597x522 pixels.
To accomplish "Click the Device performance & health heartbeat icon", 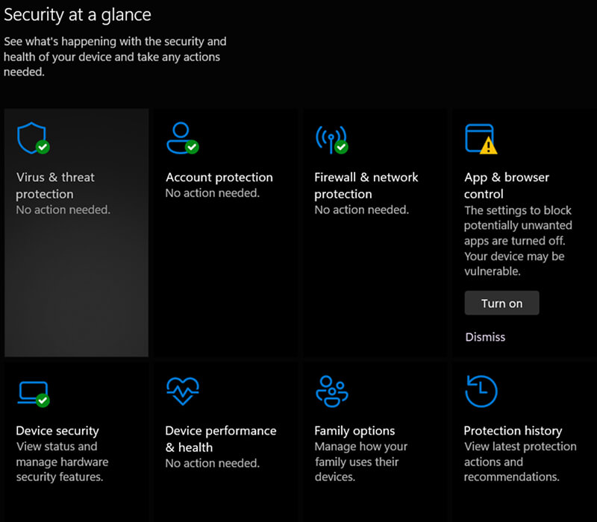I will [182, 391].
